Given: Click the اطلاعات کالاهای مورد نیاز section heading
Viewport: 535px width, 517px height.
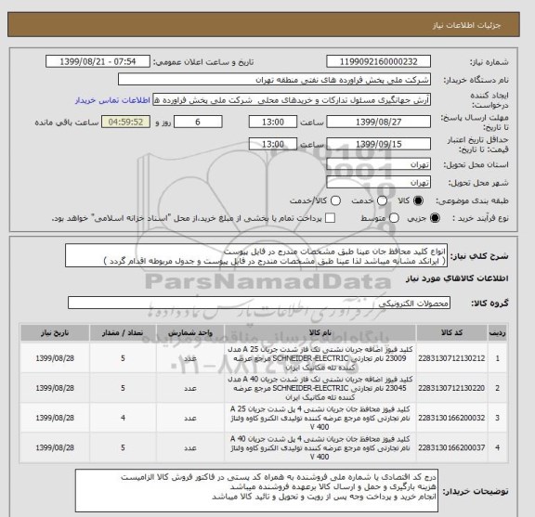Looking at the screenshot, I should [457, 278].
